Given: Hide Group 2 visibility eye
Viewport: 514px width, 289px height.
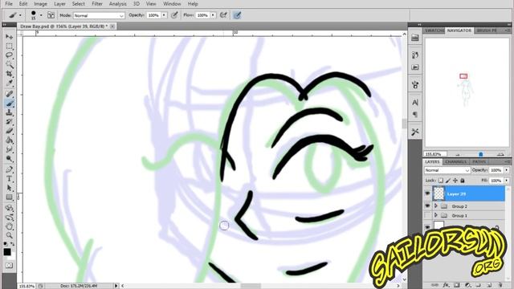Looking at the screenshot, I should [x=427, y=206].
